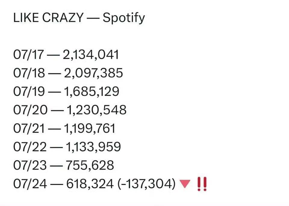Select the 07/23 — 755,628 line
This screenshot has height=206, width=289.
tap(64, 165)
